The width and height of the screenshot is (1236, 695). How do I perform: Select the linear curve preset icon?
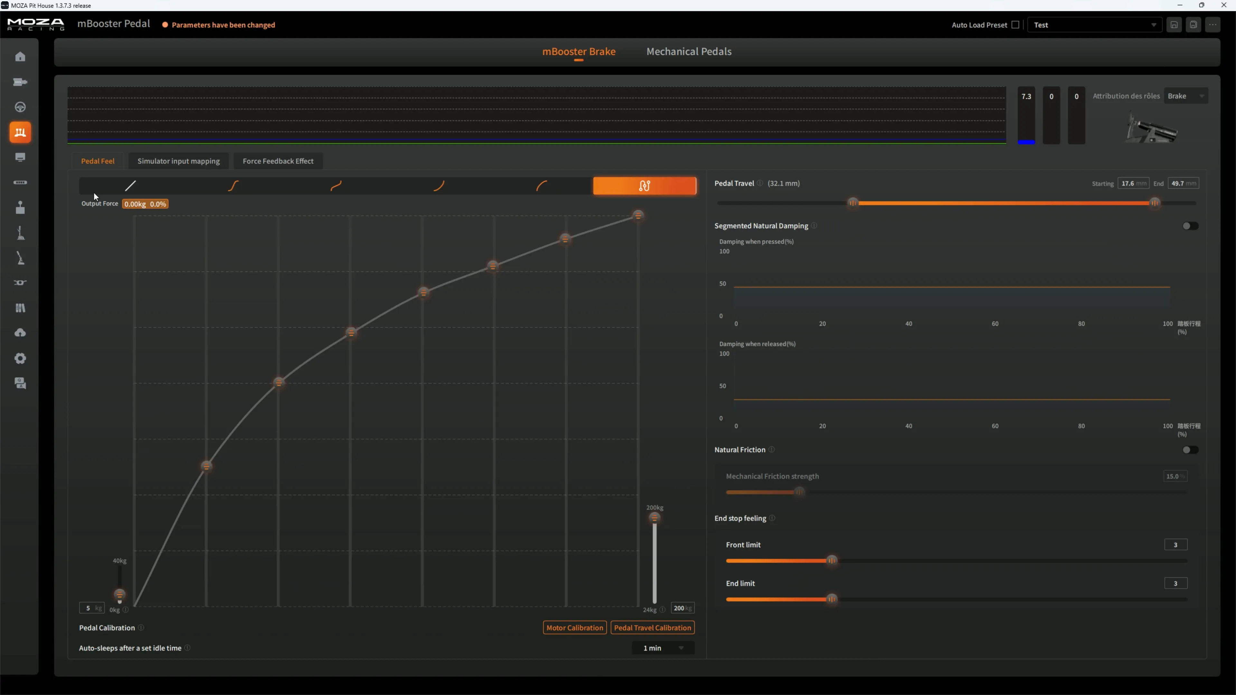[x=130, y=186]
